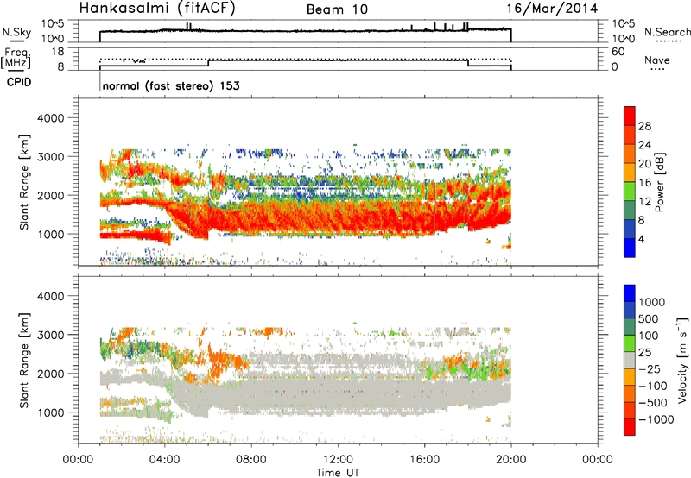Viewport: 691px width, 478px height.
Task: Click the '28' label on Power colorbar
Action: point(644,126)
